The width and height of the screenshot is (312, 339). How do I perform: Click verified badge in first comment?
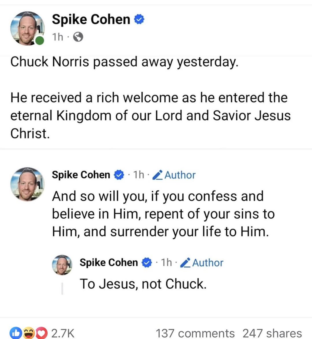(119, 175)
